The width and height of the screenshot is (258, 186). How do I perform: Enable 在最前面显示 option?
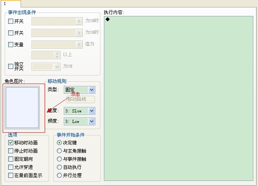(x=11, y=175)
